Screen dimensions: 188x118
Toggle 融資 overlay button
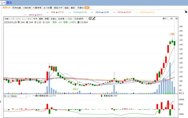click(x=29, y=19)
